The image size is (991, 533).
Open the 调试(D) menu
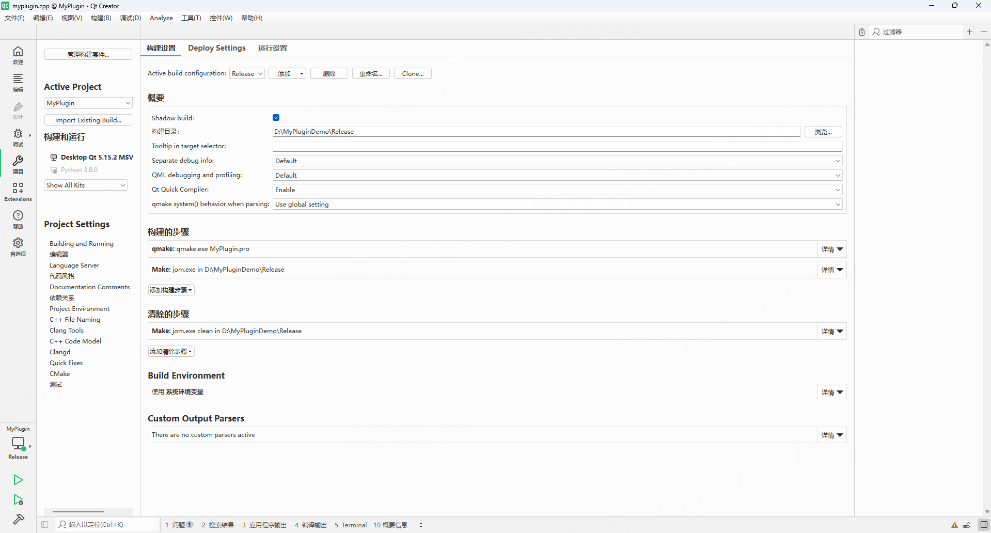point(130,18)
